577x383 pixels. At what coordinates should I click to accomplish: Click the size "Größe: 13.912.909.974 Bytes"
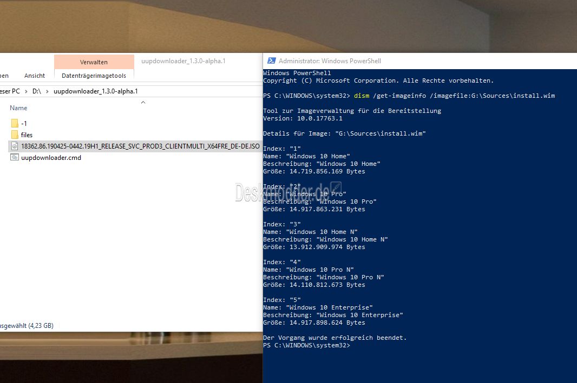[x=314, y=247]
